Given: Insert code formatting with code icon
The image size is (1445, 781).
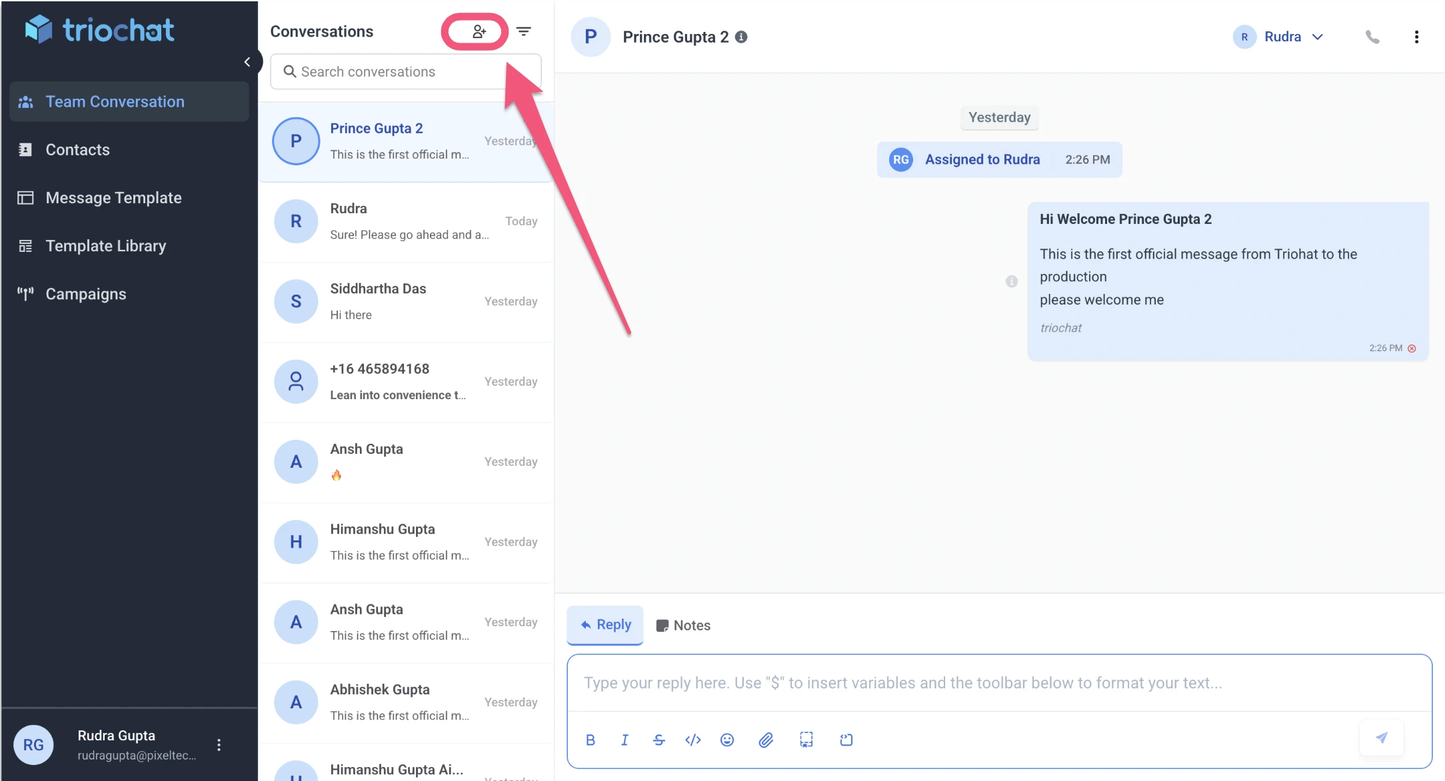Looking at the screenshot, I should click(693, 740).
